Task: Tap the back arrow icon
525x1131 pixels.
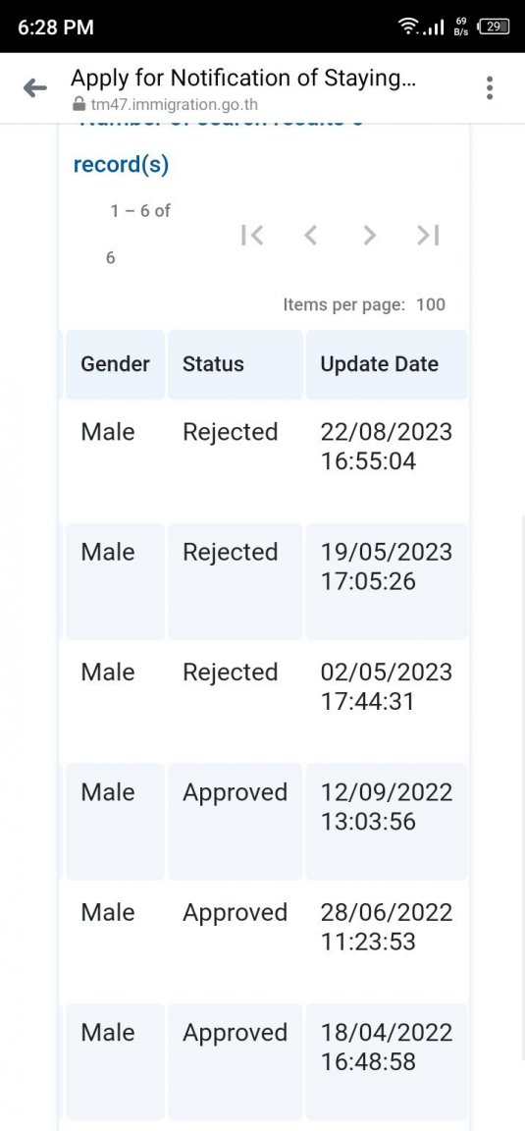Action: 34,88
